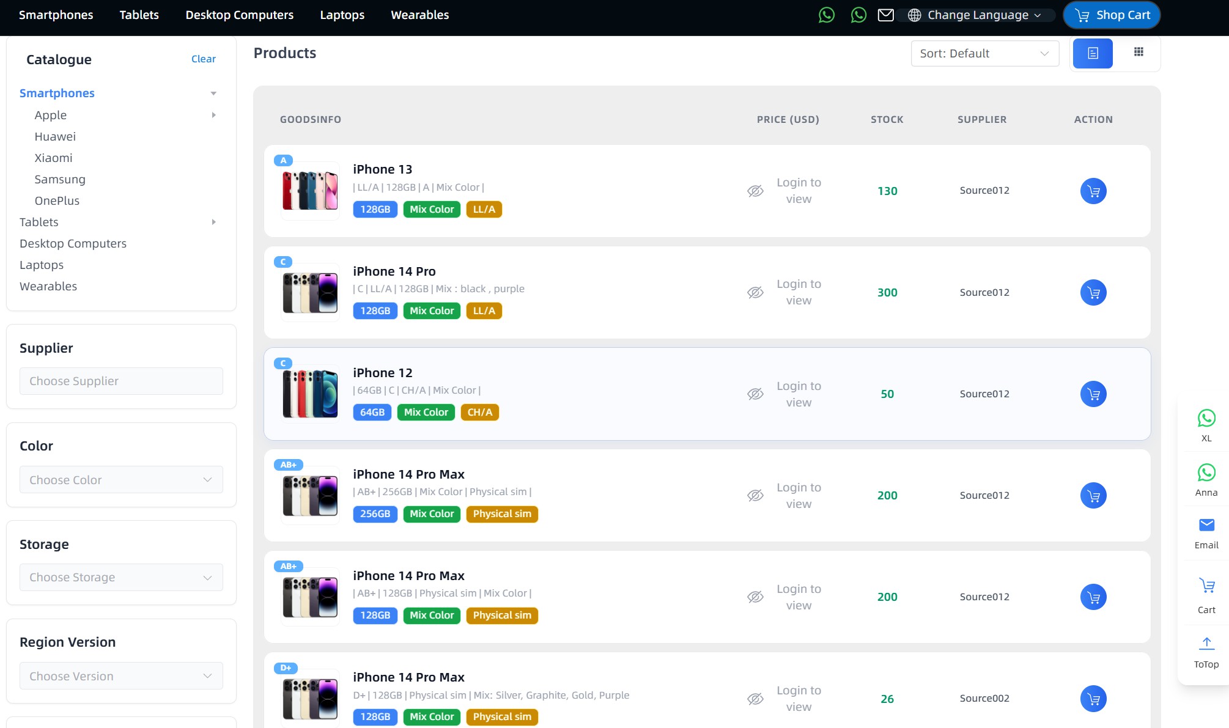Screen dimensions: 1229x728
Task: Click the CH/A tag on iPhone 12
Action: pos(480,412)
